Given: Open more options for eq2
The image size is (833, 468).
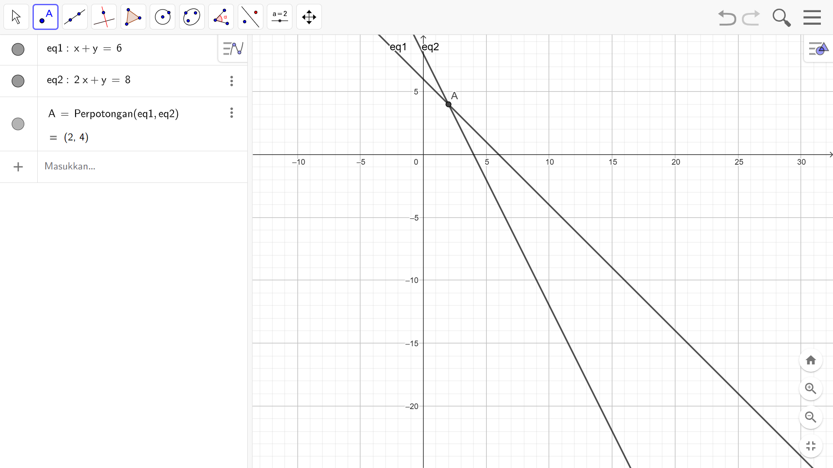Looking at the screenshot, I should pyautogui.click(x=232, y=81).
